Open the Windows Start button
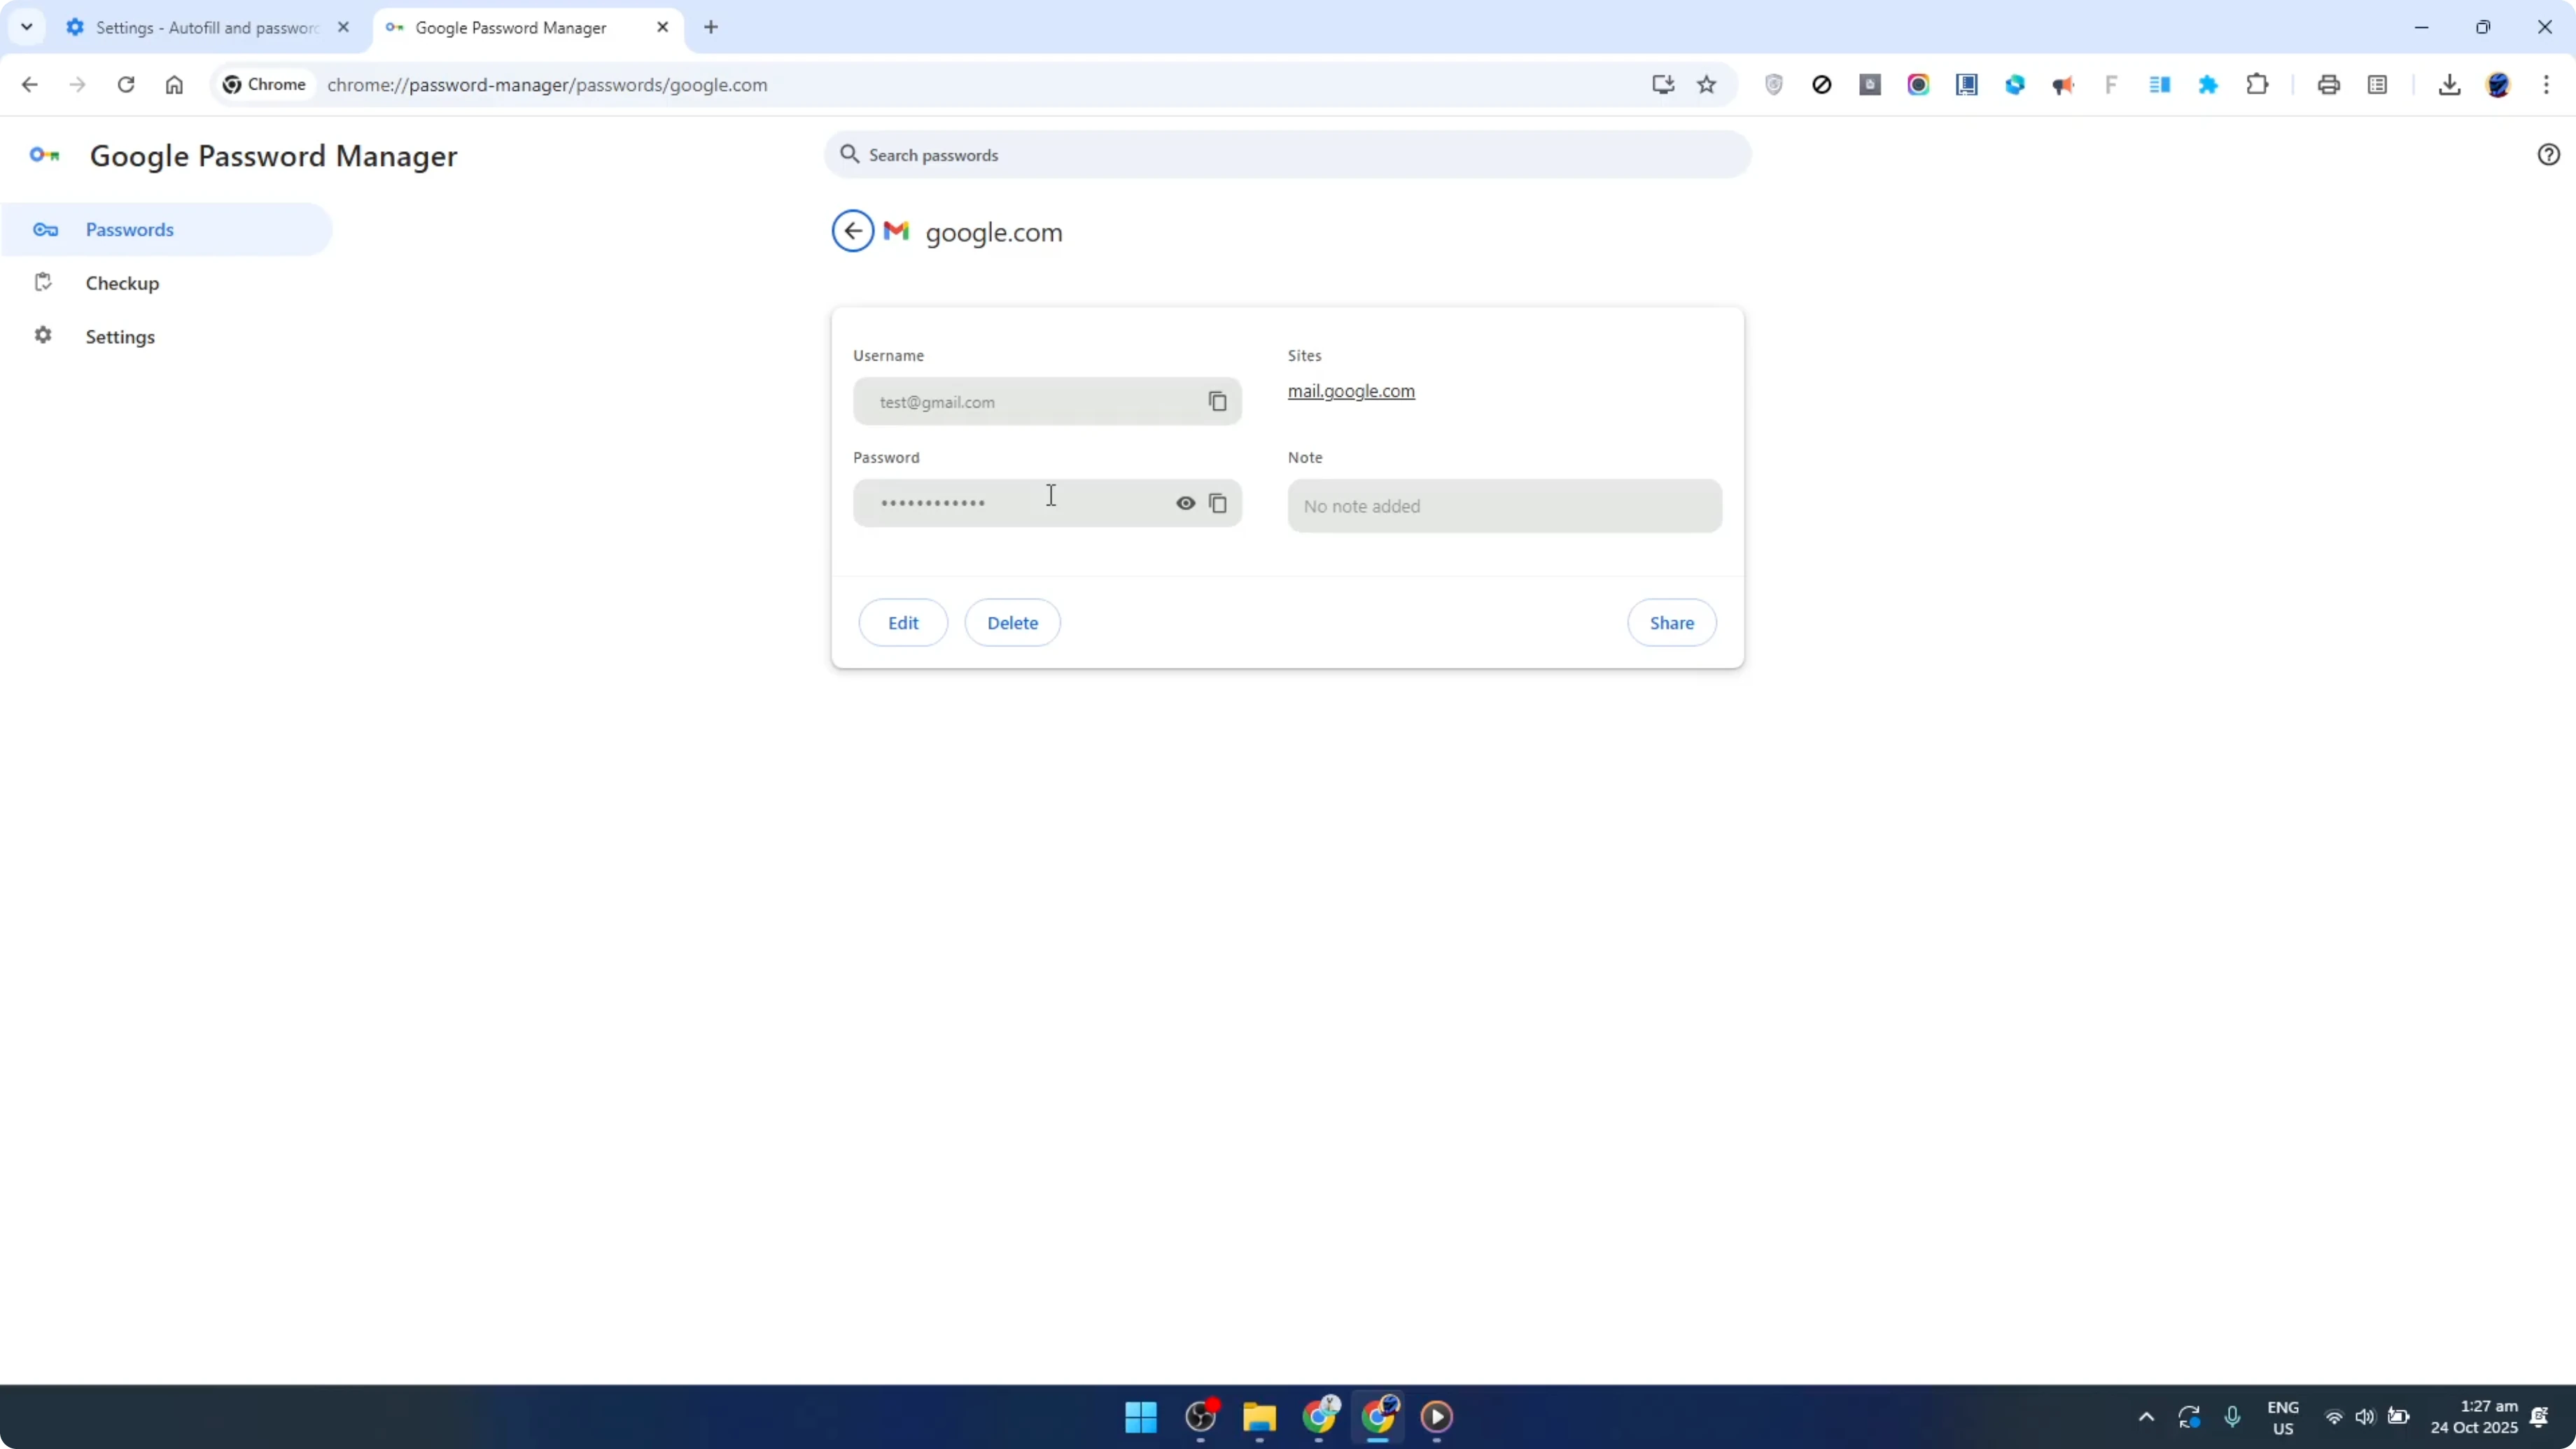This screenshot has height=1449, width=2576. click(1140, 1416)
